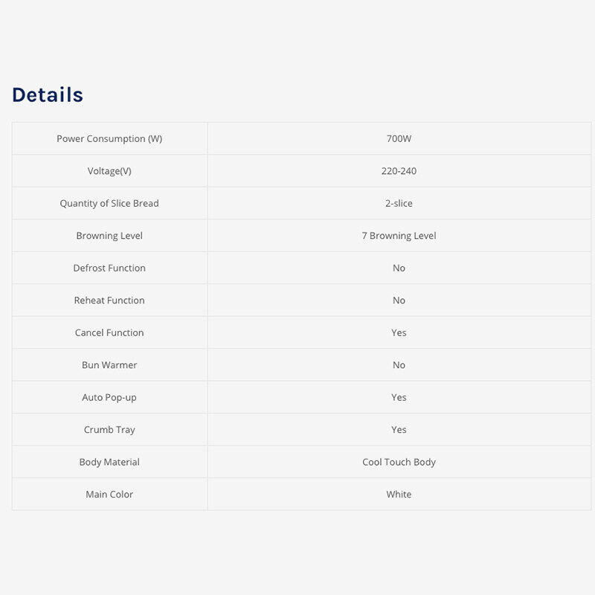Click the Auto Pop-up label
The image size is (595, 595).
coord(109,398)
